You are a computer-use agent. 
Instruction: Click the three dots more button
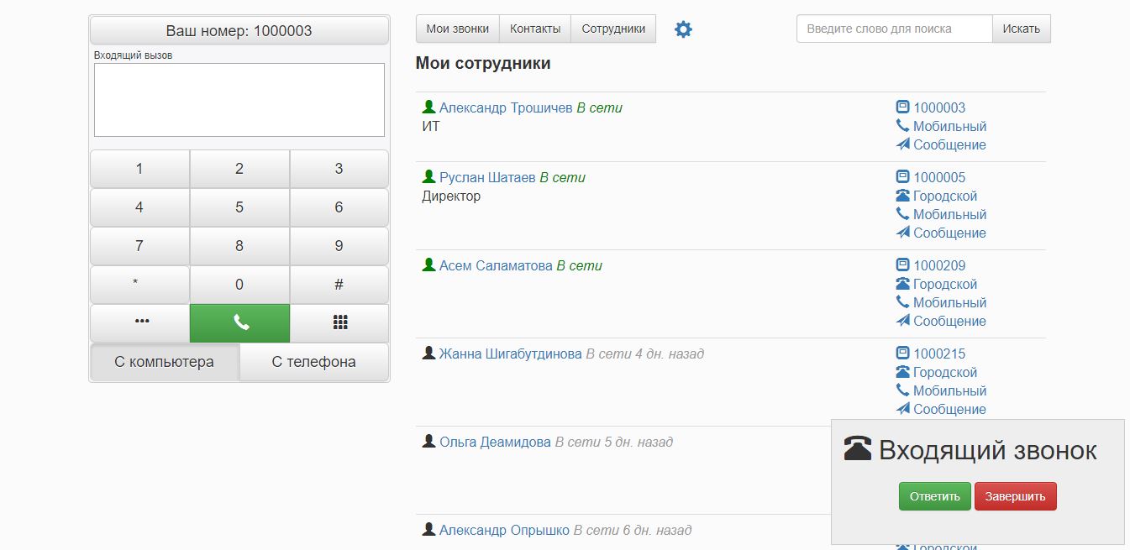(x=140, y=323)
